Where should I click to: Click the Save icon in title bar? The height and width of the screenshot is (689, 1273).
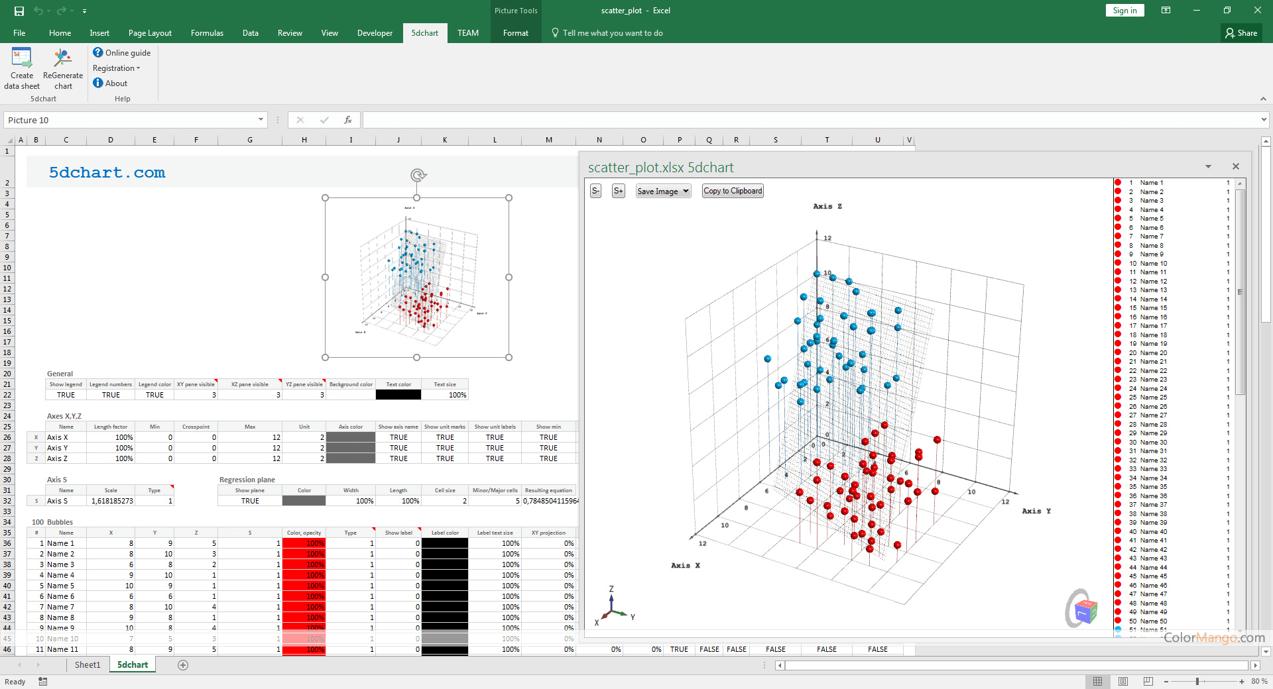(19, 11)
